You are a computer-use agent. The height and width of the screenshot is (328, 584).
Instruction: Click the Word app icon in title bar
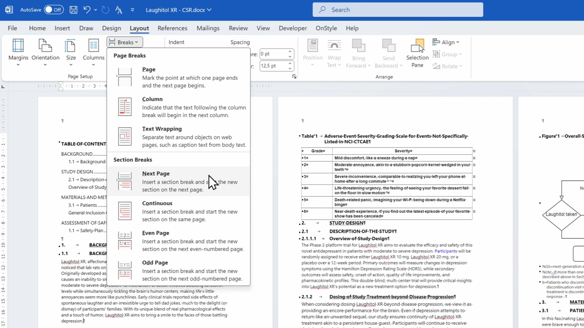tap(9, 10)
